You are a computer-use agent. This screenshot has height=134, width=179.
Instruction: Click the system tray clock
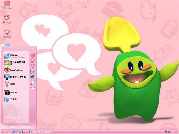174,131
